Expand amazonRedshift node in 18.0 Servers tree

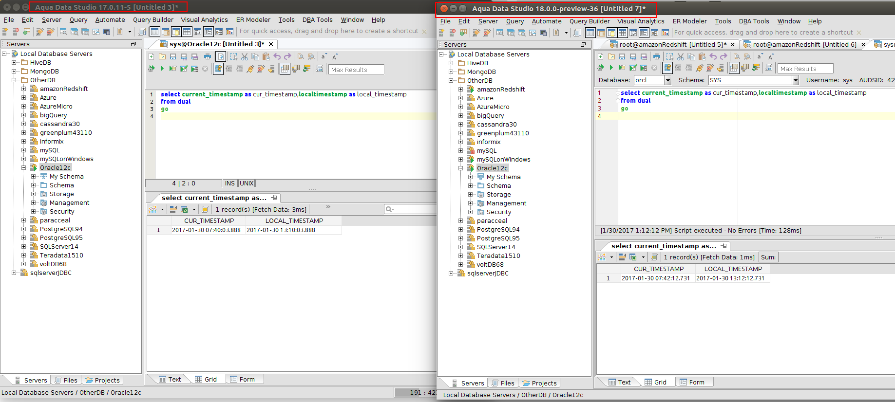(461, 89)
